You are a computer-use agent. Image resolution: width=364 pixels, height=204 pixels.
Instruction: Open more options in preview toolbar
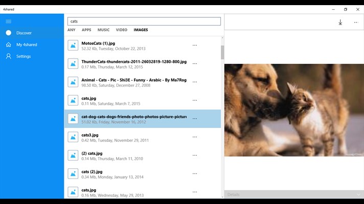pos(356,22)
